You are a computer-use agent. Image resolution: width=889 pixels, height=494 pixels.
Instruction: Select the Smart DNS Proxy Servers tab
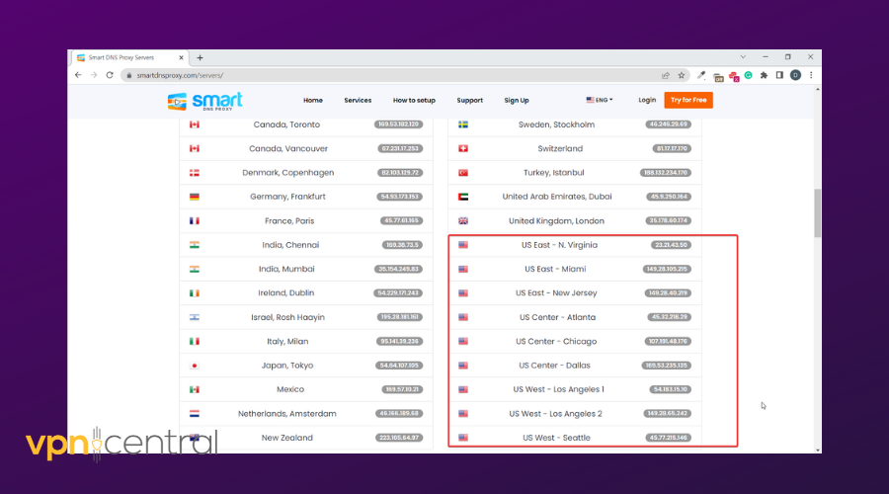click(127, 58)
